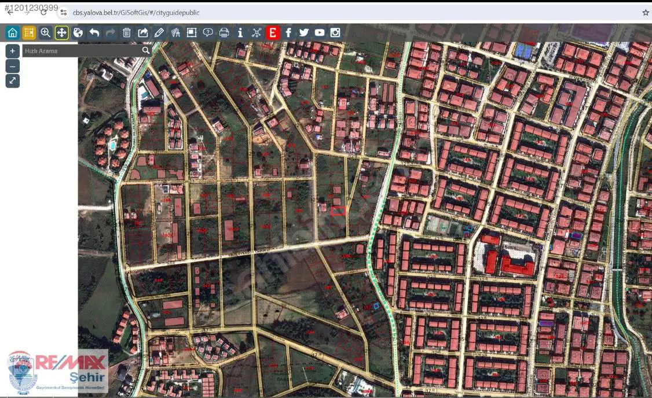This screenshot has width=652, height=398.
Task: Open the Twitter page link
Action: (x=304, y=32)
